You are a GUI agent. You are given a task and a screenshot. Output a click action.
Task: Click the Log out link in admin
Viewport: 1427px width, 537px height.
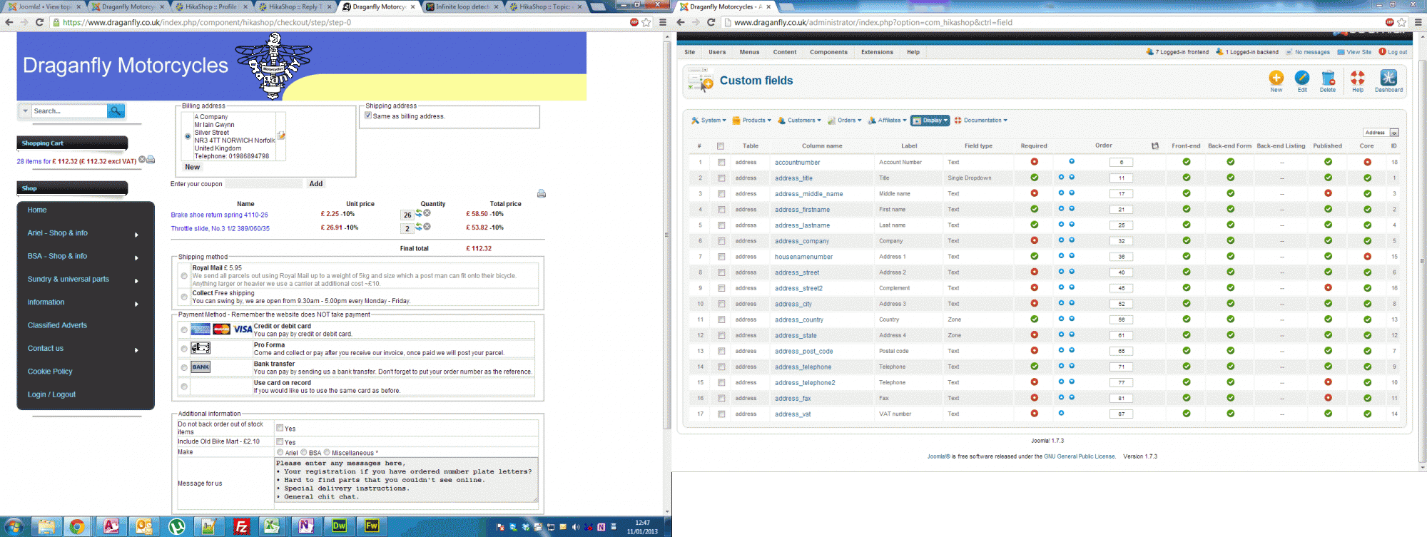[1393, 52]
